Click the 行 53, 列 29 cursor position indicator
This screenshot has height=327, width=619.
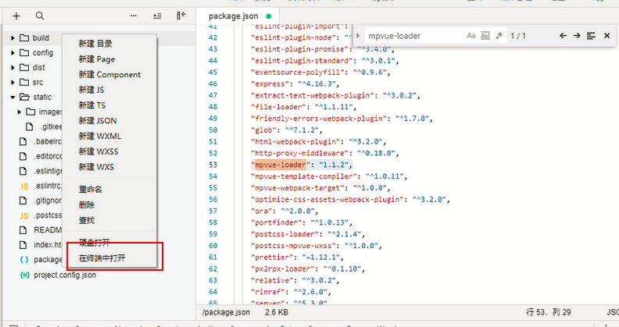coord(549,312)
